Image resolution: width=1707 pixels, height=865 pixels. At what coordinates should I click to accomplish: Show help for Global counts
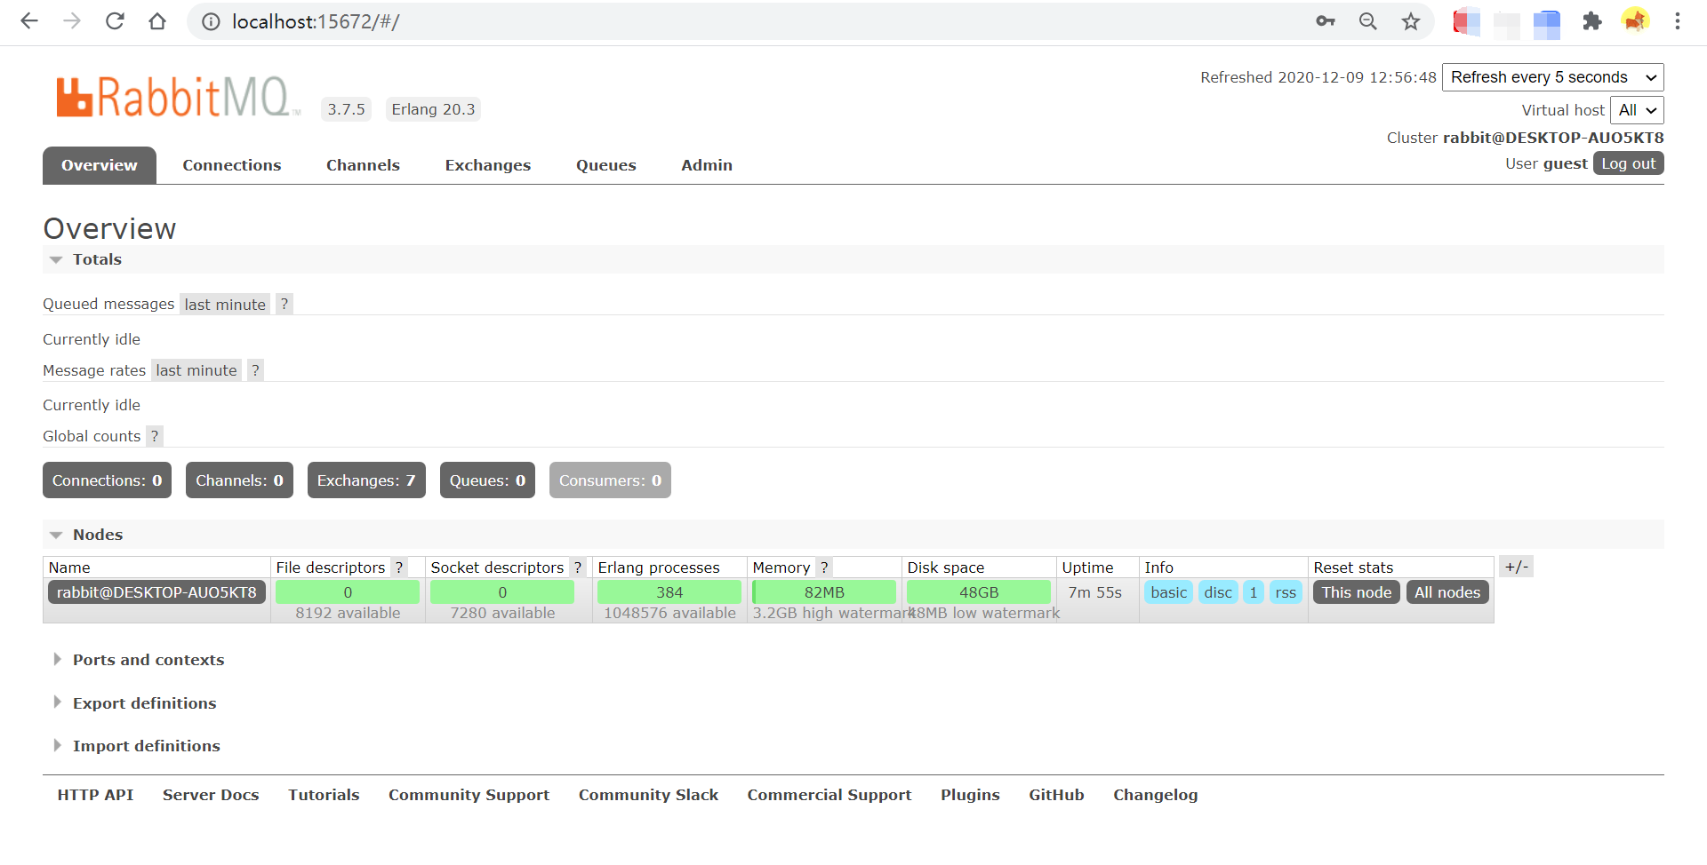pos(155,436)
